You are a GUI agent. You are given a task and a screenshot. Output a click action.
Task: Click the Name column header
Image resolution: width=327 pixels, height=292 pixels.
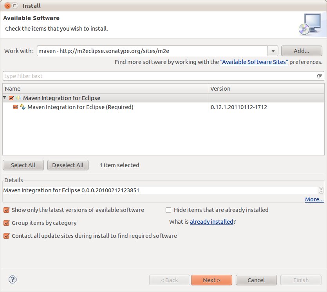[105, 89]
